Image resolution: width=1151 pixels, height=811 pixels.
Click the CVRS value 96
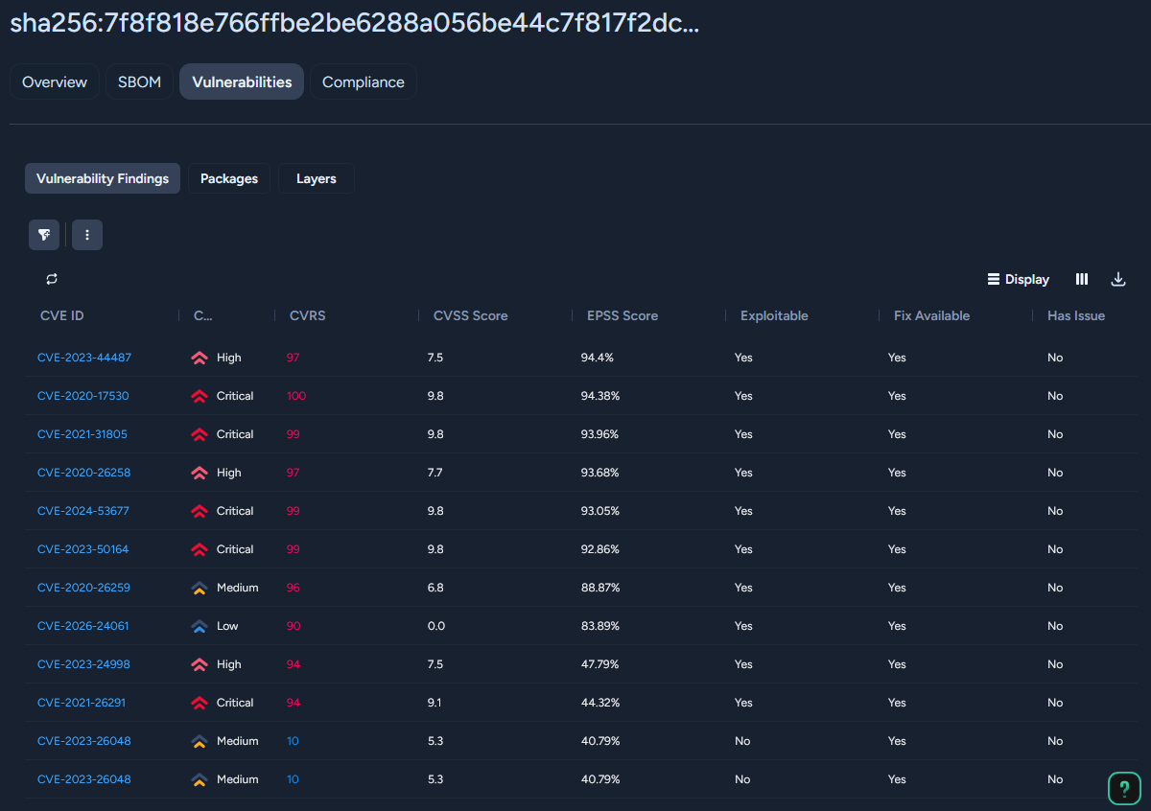tap(294, 588)
